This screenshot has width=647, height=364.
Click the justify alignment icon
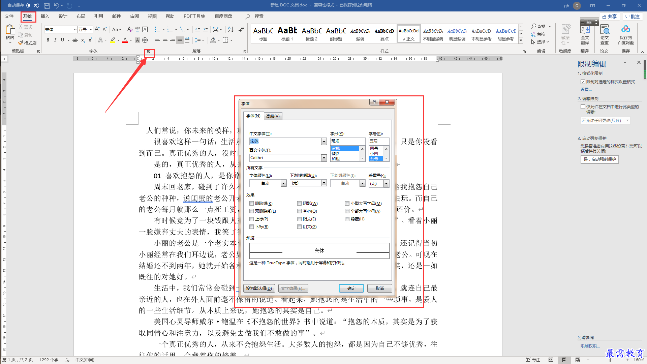click(180, 40)
